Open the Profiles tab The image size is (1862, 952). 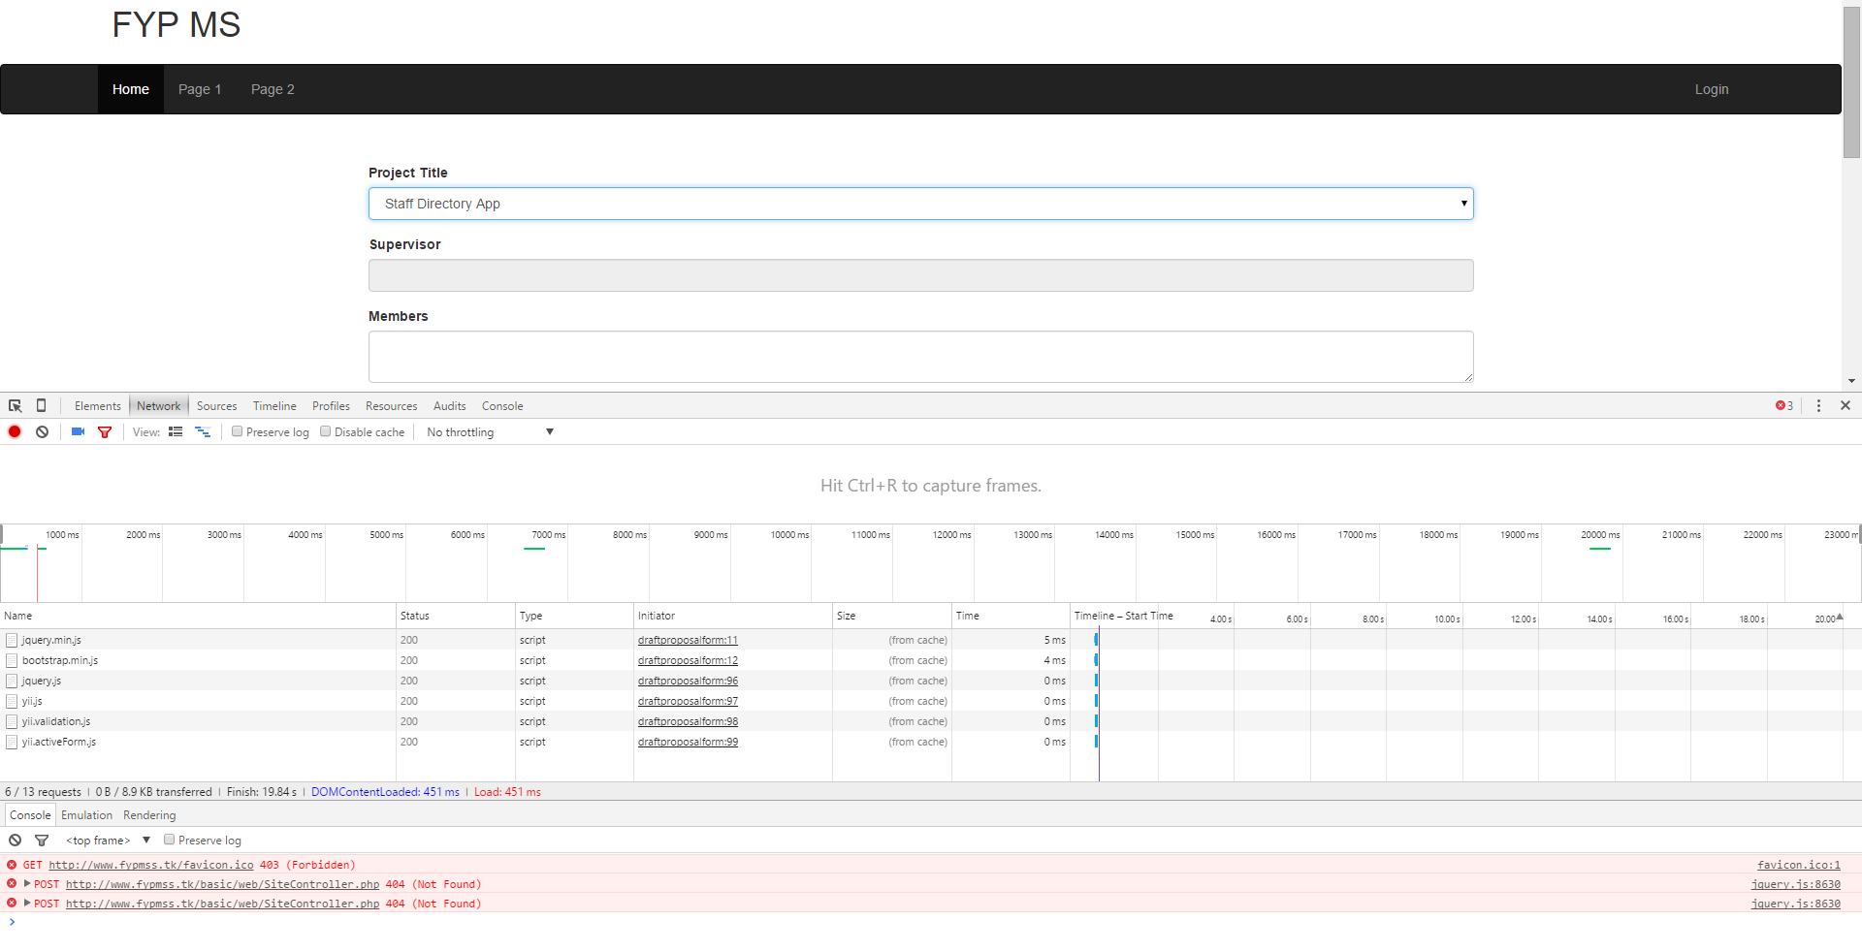(x=331, y=405)
